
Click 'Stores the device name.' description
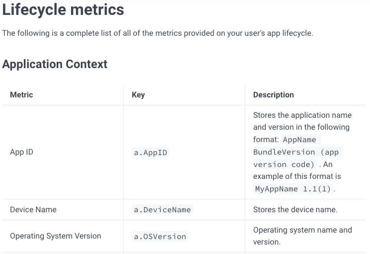pyautogui.click(x=295, y=210)
